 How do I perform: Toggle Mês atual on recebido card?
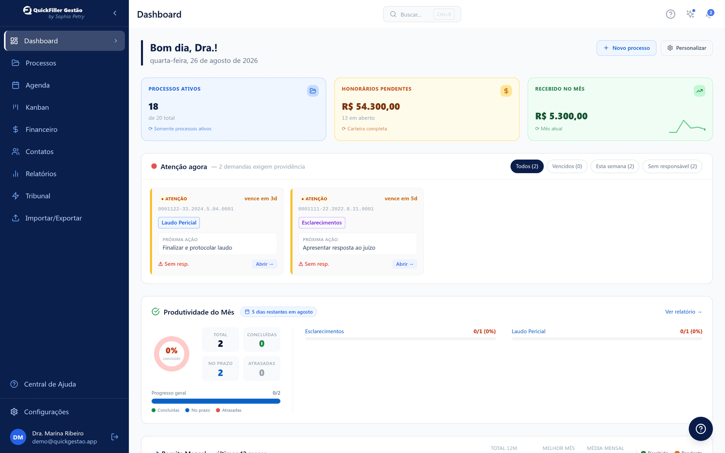(x=549, y=129)
